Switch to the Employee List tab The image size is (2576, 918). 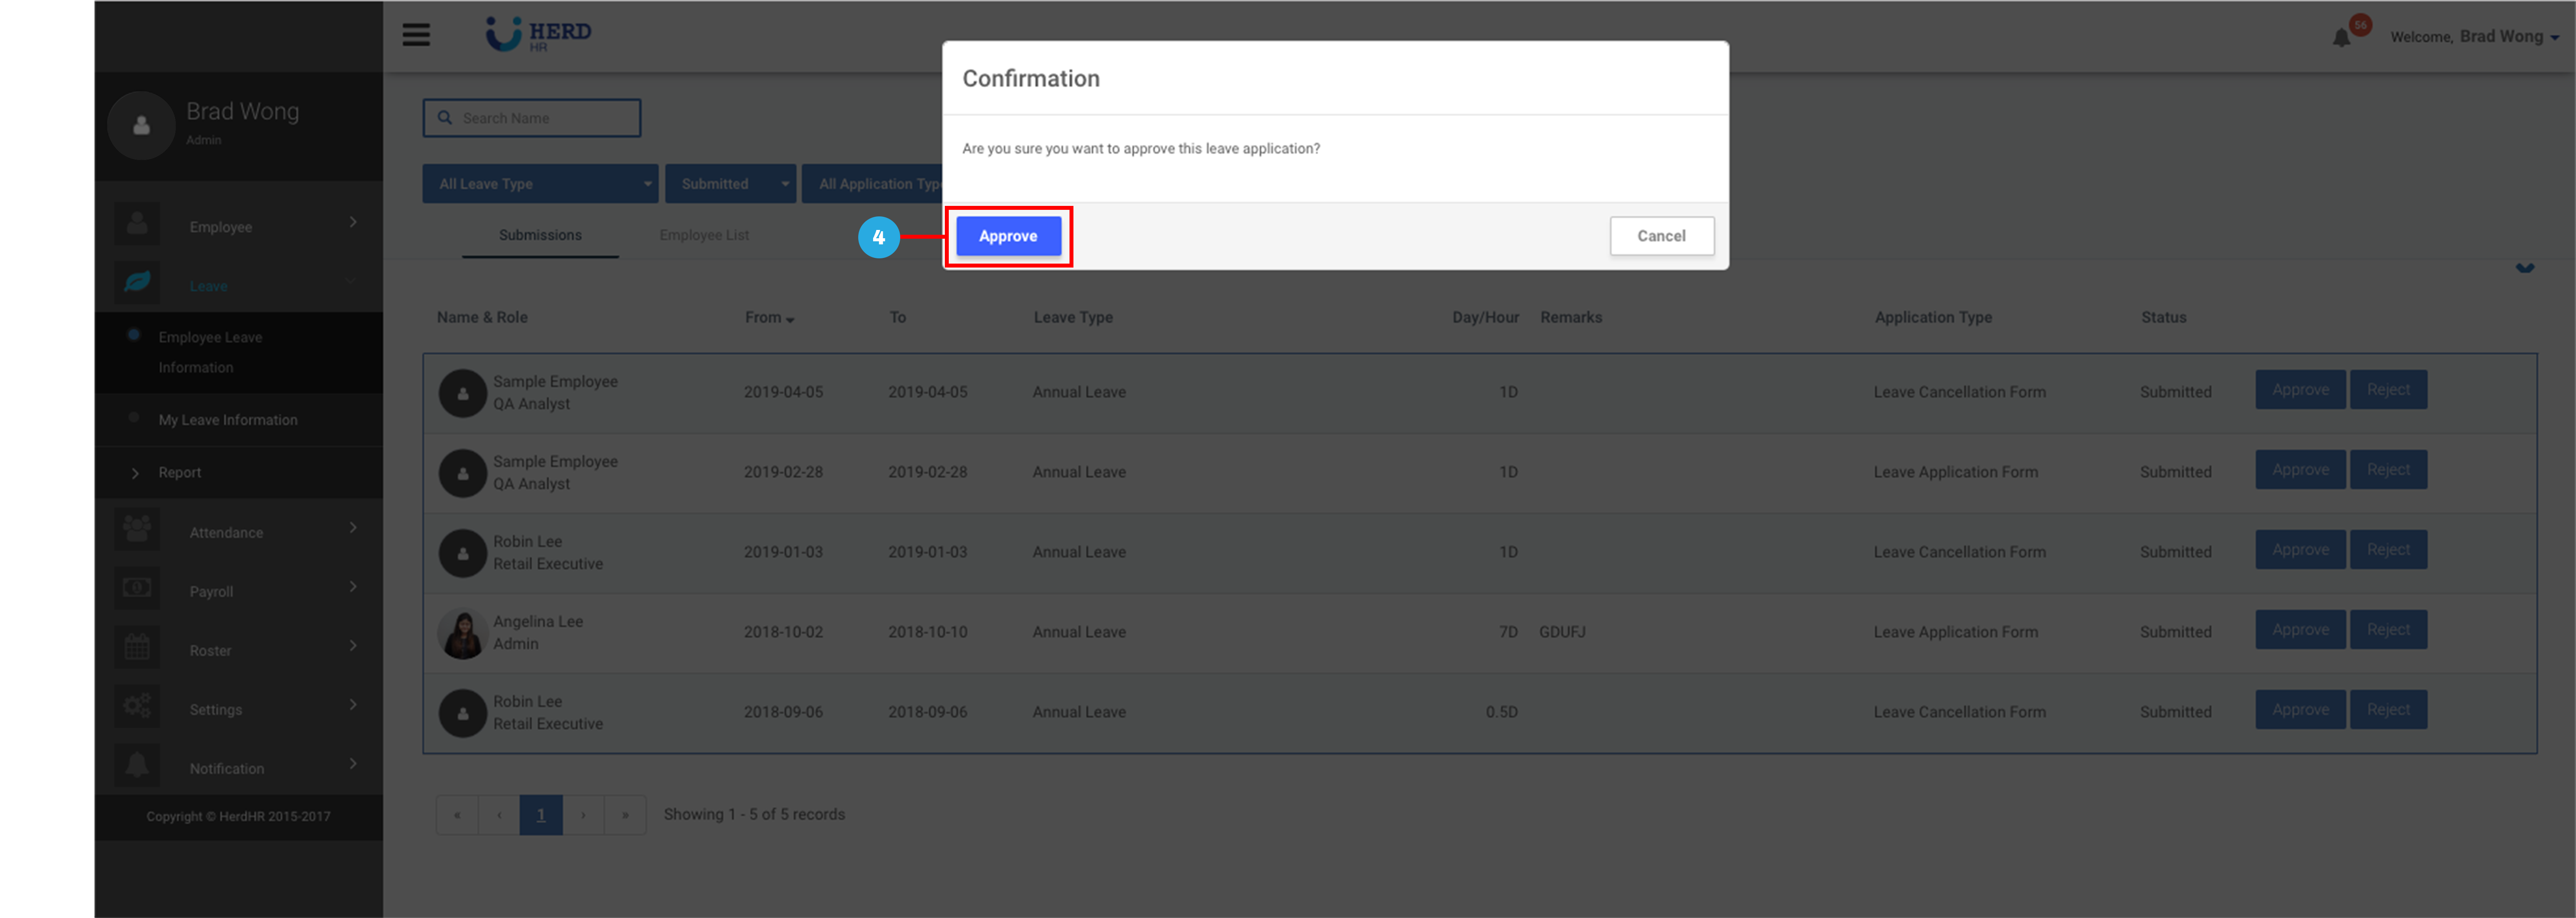tap(704, 236)
